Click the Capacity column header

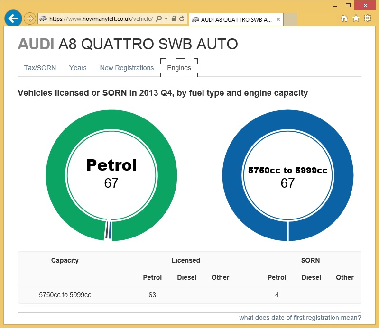tap(65, 260)
